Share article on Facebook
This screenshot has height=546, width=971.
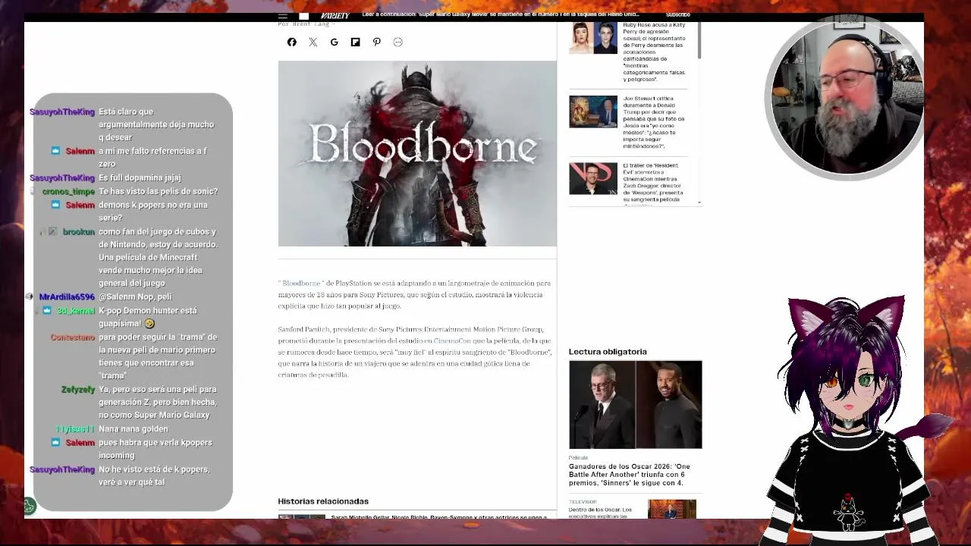point(292,42)
